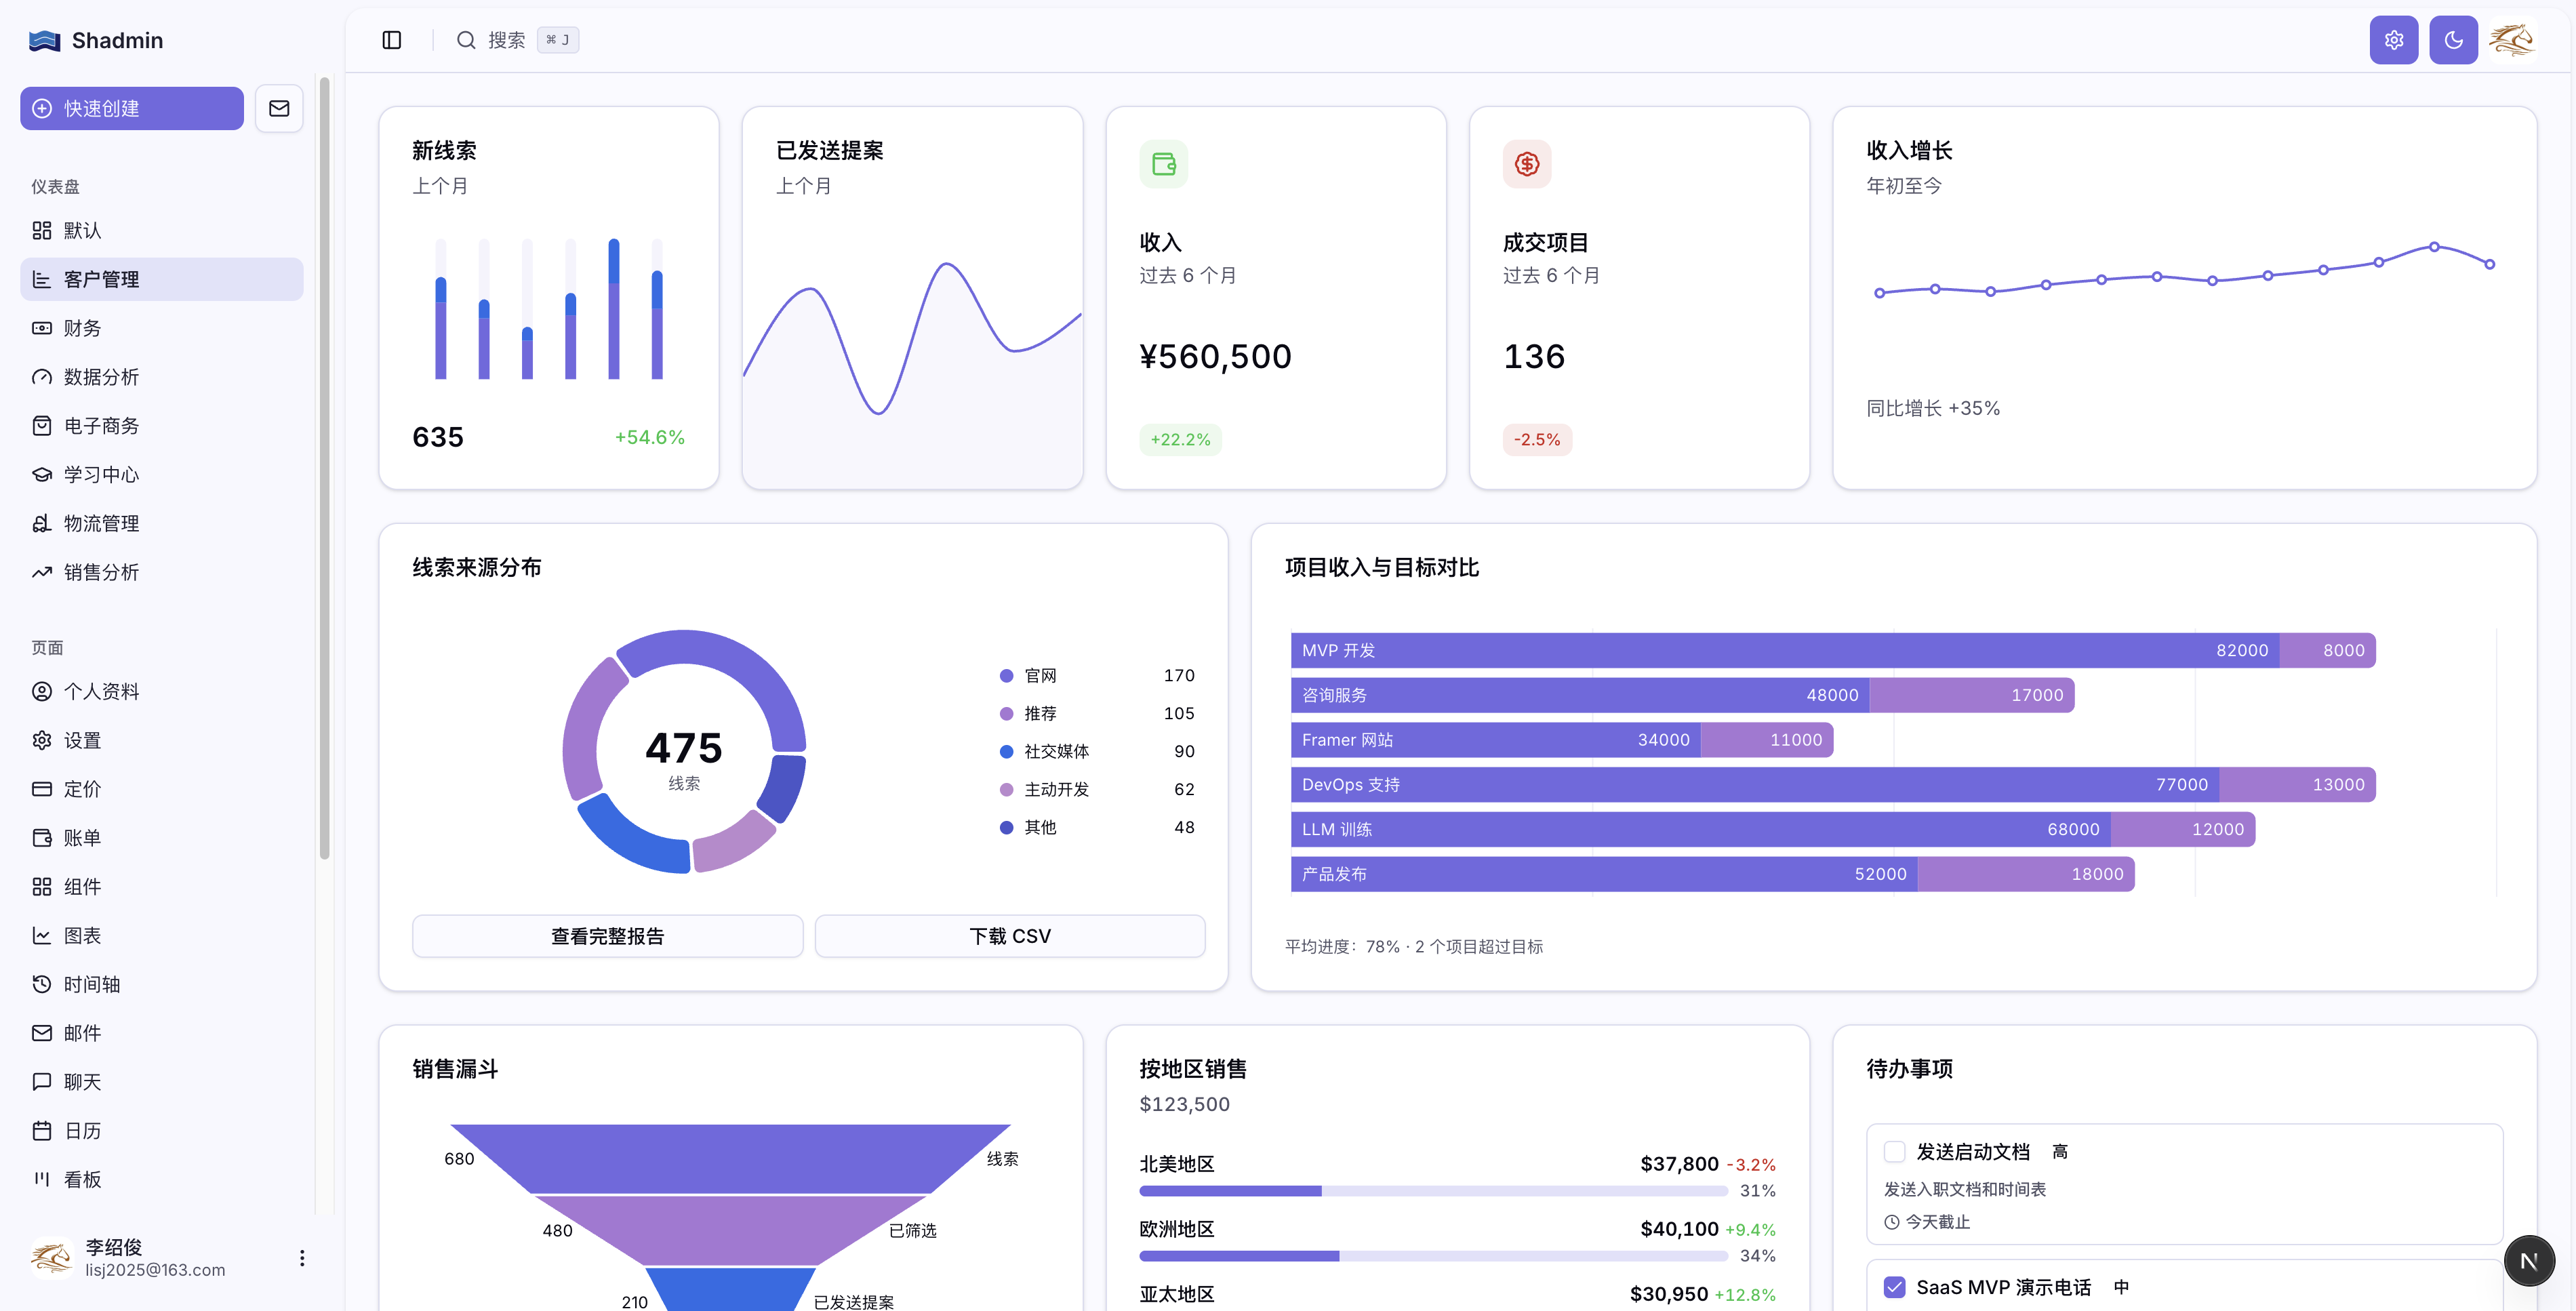
Task: Open user avatar in top right
Action: (x=2512, y=40)
